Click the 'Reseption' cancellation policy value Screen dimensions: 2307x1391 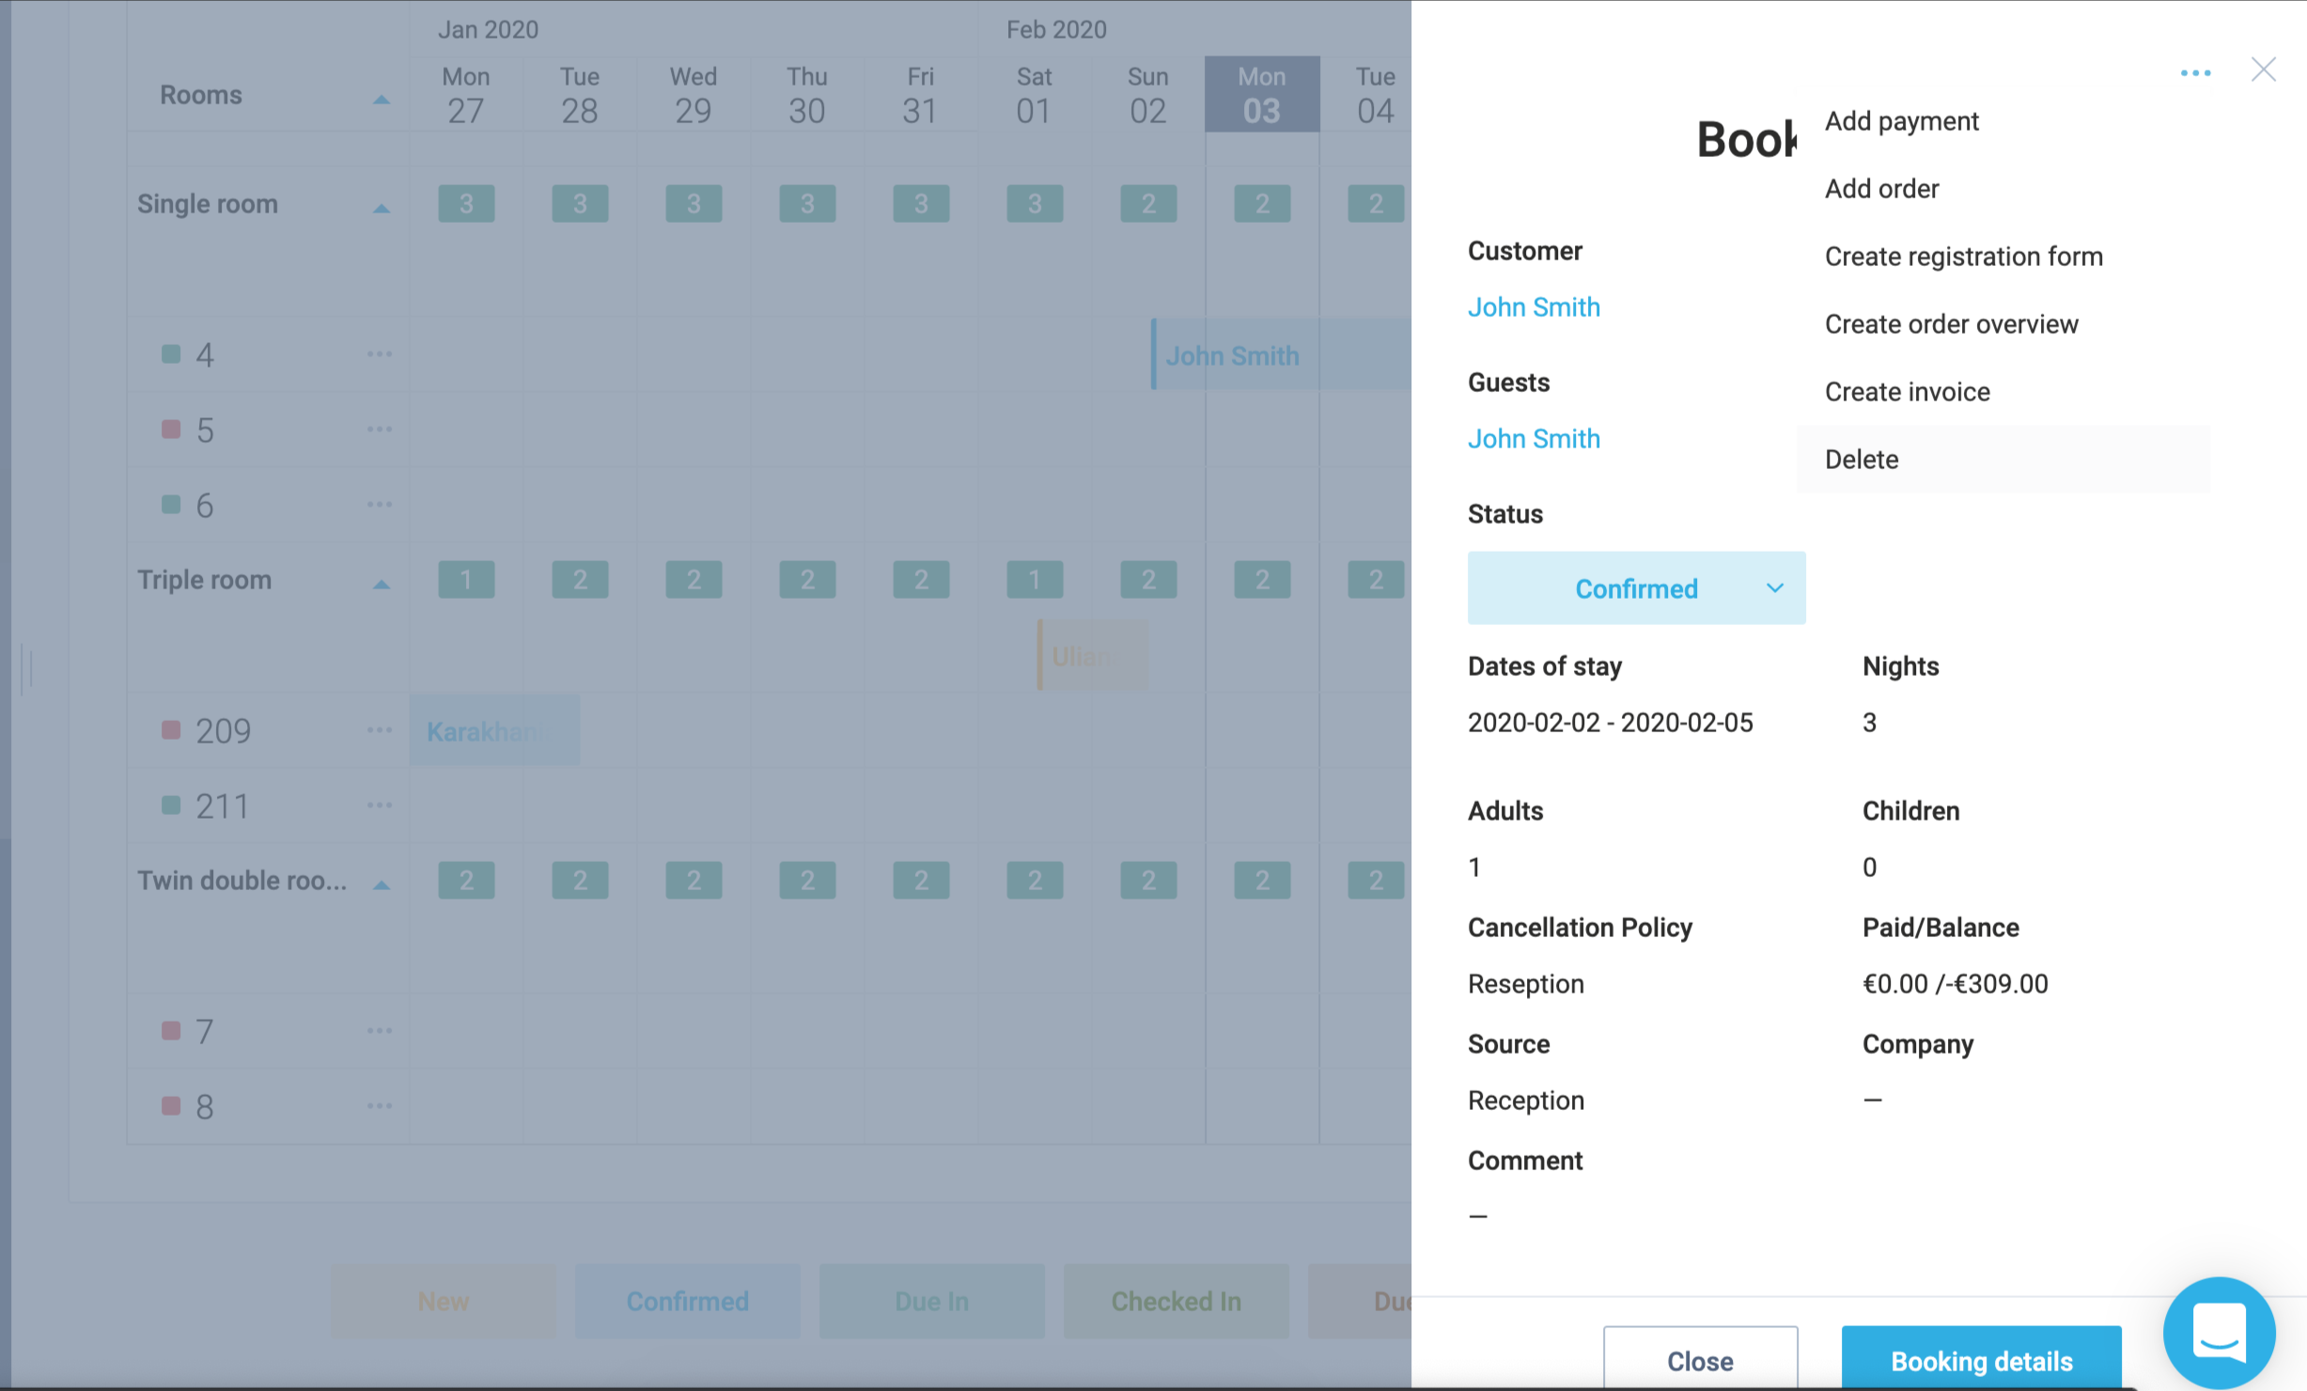tap(1525, 984)
